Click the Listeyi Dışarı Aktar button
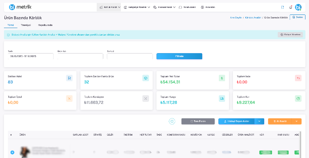The image size is (309, 158). click(236, 122)
